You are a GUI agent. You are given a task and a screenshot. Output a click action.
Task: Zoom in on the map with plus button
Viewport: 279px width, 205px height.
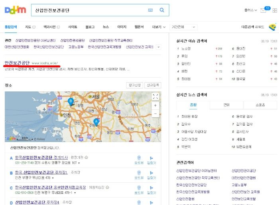(155, 105)
